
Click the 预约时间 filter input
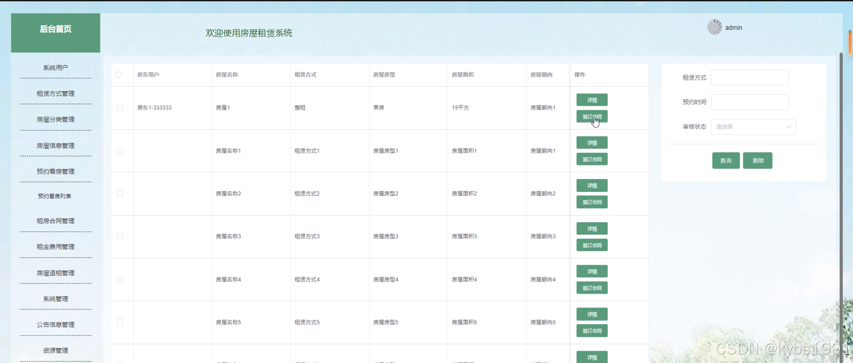click(x=749, y=102)
